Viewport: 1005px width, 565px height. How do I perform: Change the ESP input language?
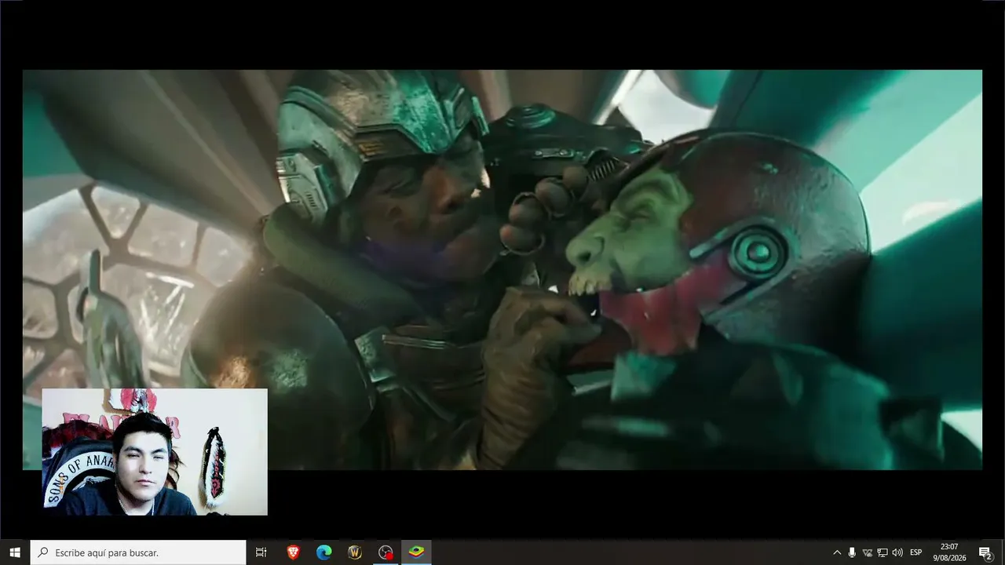tap(916, 552)
